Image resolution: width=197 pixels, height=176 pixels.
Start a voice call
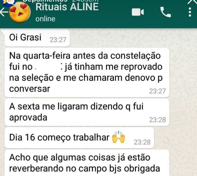[x=165, y=12]
